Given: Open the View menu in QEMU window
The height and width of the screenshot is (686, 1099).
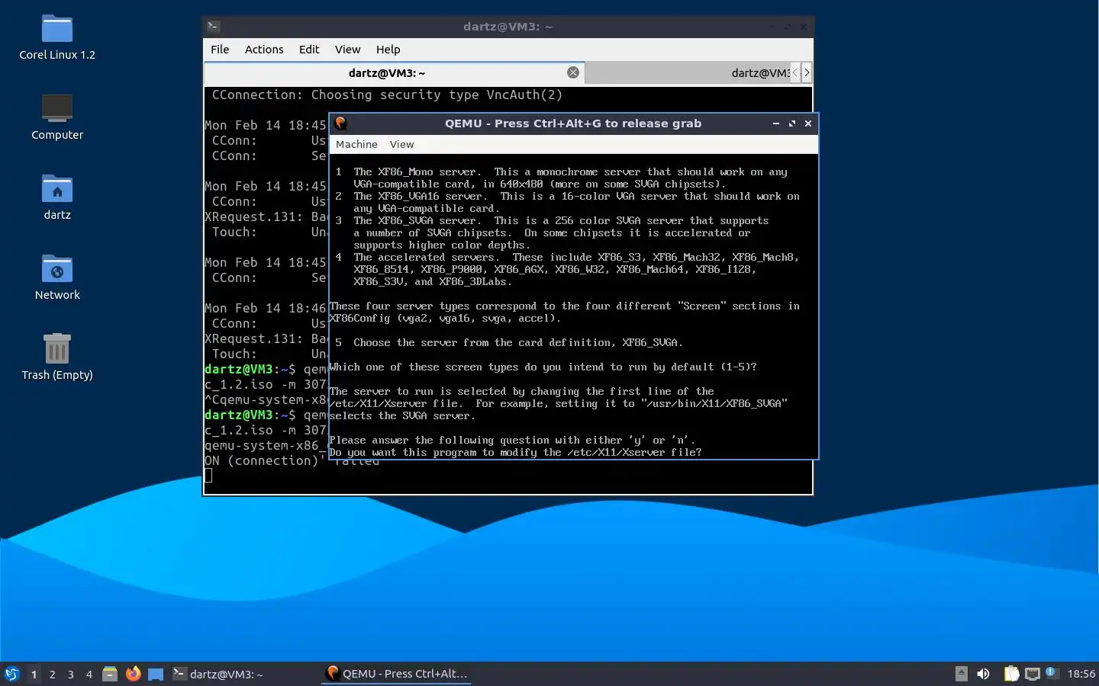Looking at the screenshot, I should tap(401, 144).
